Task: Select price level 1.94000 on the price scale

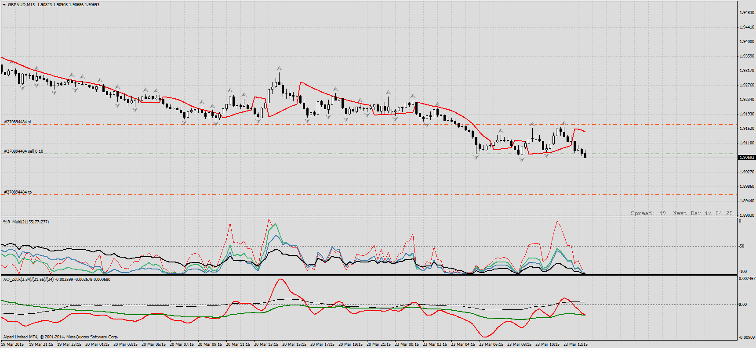Action: pos(747,42)
